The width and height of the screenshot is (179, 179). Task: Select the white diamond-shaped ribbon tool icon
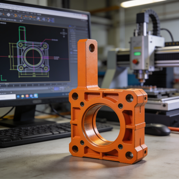pyautogui.click(x=8, y=15)
